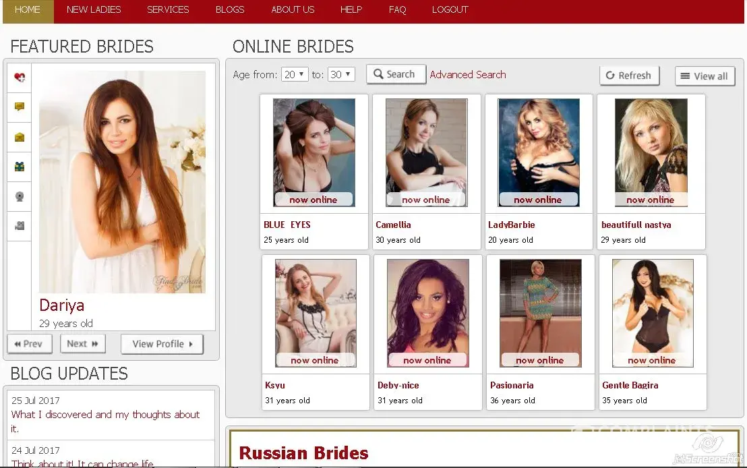Click the webcam icon in featured sidebar
The image size is (747, 468).
20,196
